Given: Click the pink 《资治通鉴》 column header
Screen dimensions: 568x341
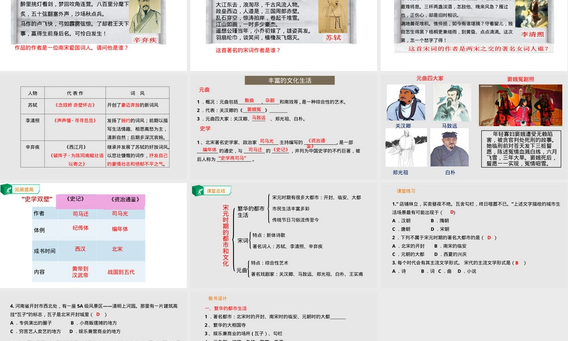Looking at the screenshot, I should 124,199.
